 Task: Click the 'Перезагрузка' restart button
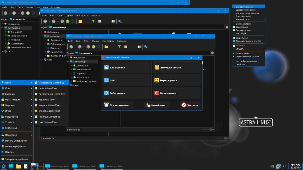tap(176, 80)
